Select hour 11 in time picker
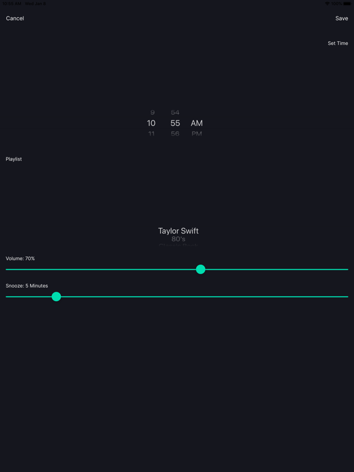Viewport: 354px width, 472px height. coord(151,133)
